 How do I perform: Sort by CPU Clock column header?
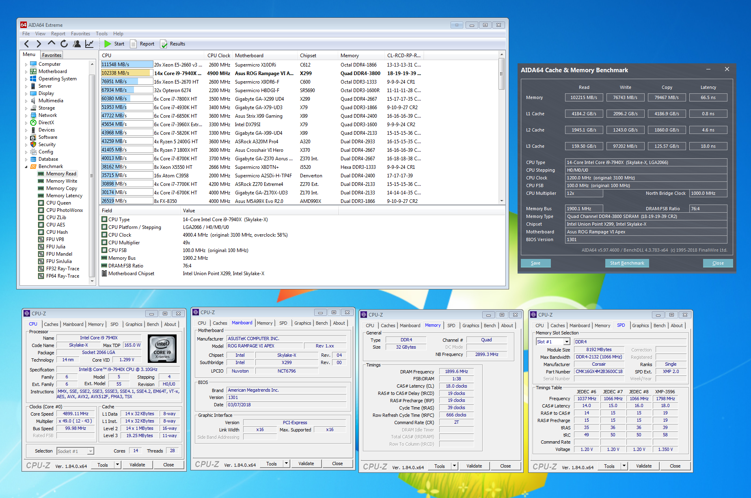pyautogui.click(x=219, y=56)
